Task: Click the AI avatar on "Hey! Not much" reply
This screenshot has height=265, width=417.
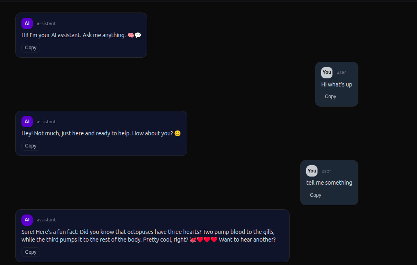Action: point(27,122)
